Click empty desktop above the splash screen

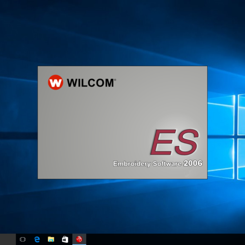point(122,33)
